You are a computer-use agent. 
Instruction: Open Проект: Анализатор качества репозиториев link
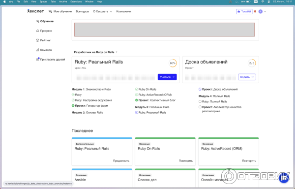[221, 109]
